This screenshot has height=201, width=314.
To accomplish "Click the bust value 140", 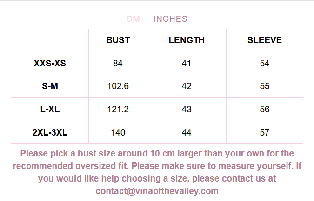I will tap(118, 133).
